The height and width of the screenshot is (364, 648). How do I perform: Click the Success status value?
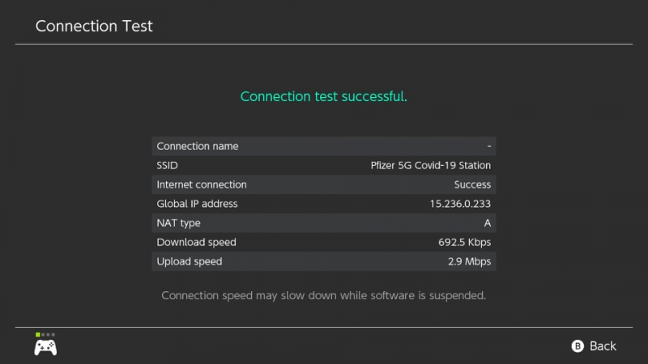[x=472, y=184]
